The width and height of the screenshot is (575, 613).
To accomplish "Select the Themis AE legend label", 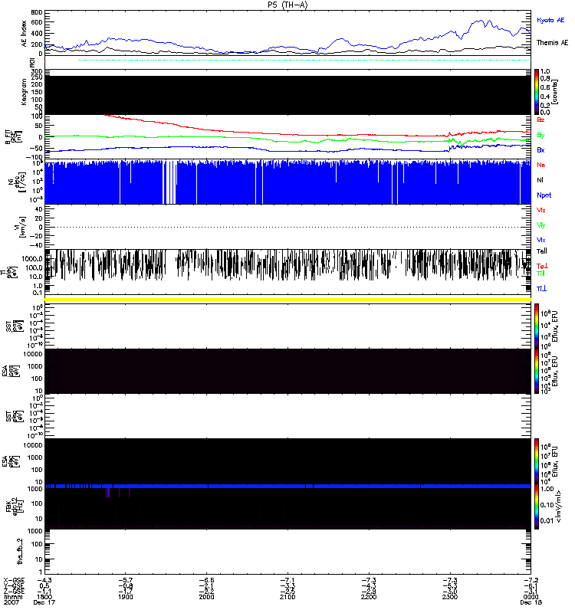I will 552,43.
